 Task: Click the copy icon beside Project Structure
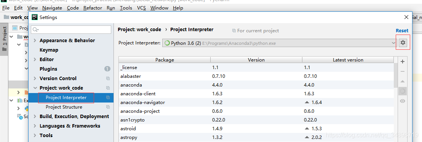tap(108, 107)
